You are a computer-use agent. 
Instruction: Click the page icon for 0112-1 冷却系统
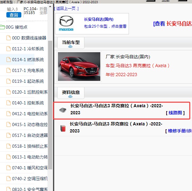(x=9, y=49)
